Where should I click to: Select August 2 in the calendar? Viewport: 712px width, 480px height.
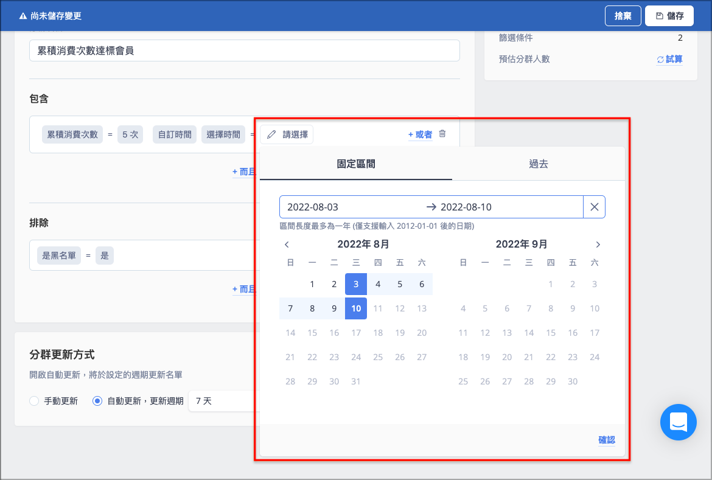(334, 284)
